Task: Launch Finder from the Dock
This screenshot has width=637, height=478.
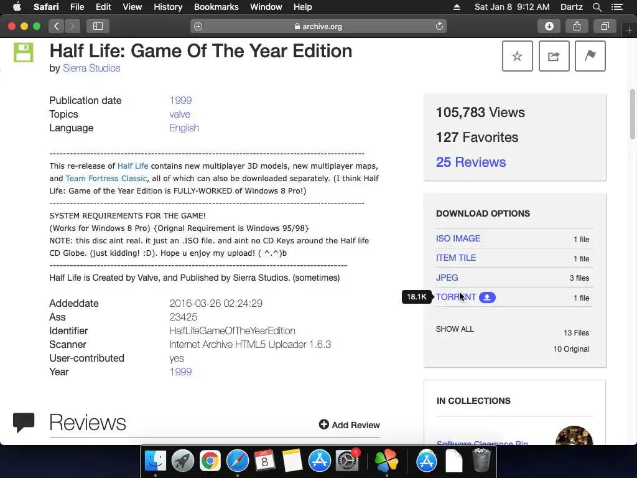Action: [156, 461]
